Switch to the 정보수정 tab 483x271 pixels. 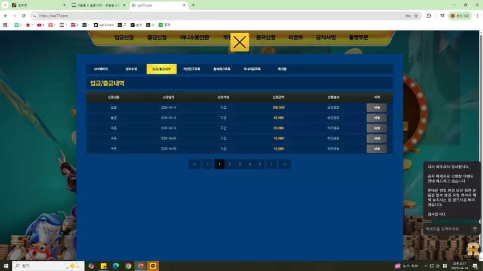[131, 69]
